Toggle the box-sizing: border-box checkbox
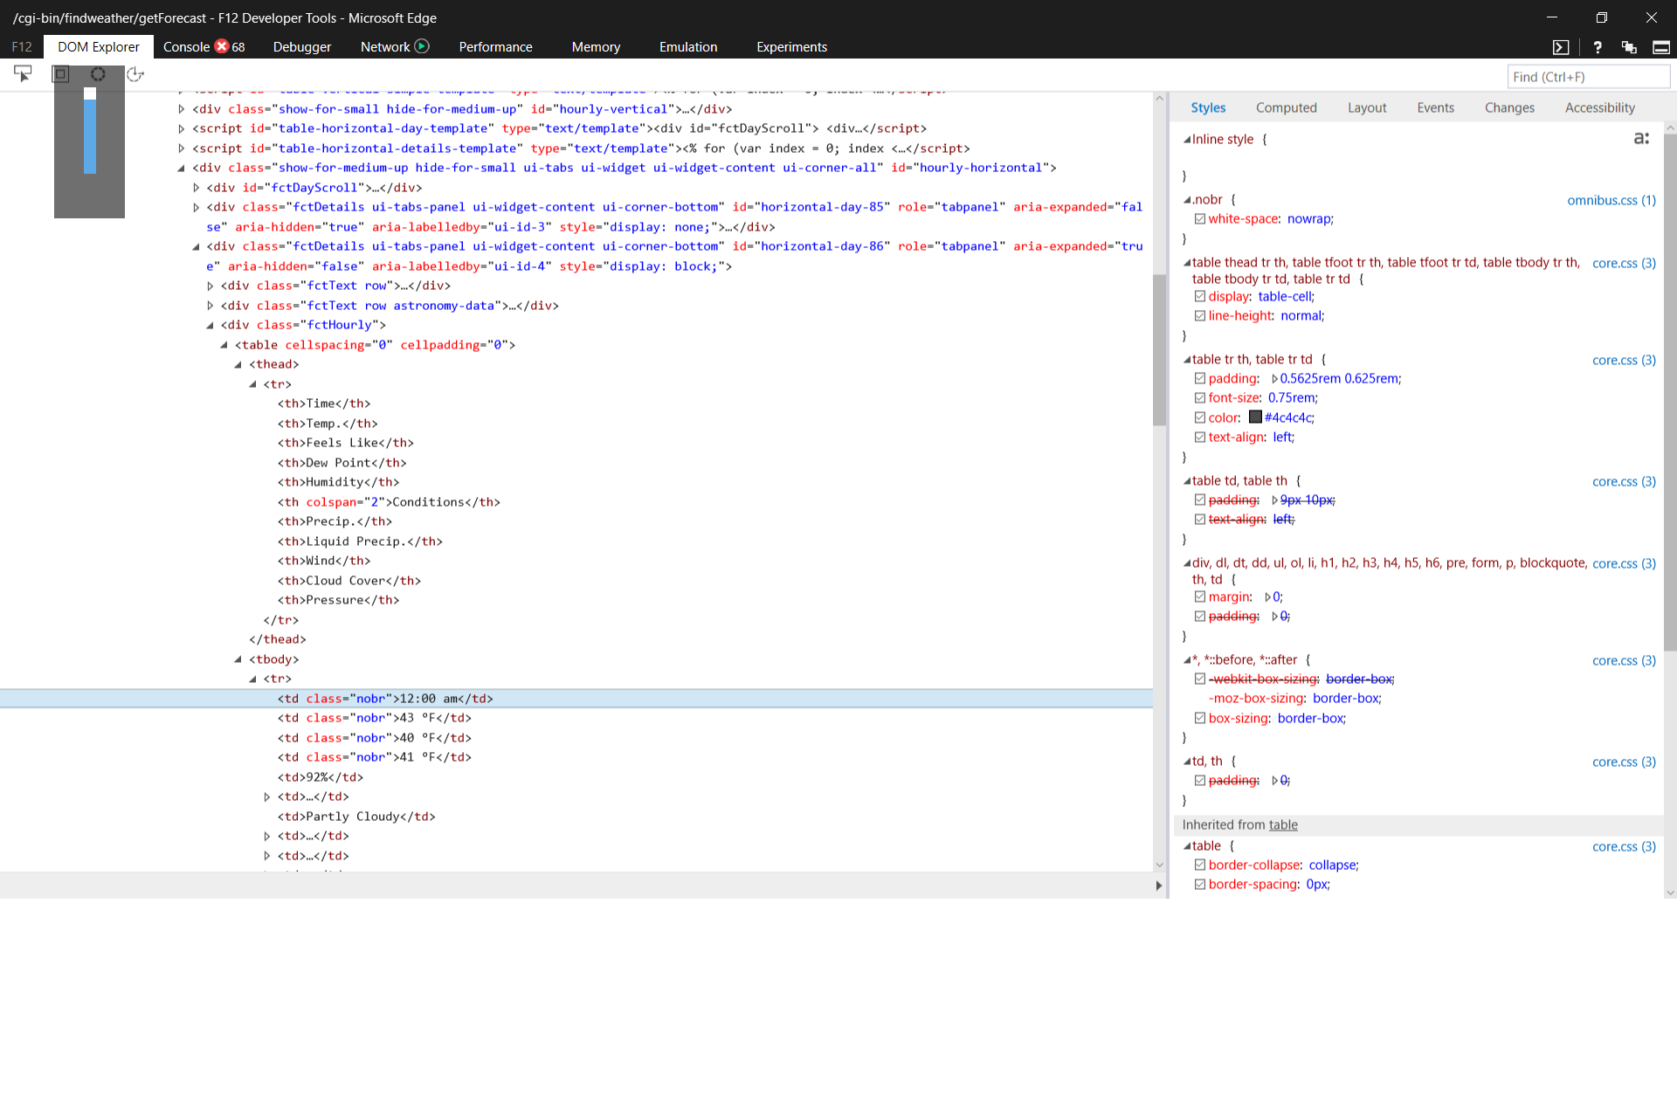This screenshot has height=1117, width=1677. click(1200, 719)
